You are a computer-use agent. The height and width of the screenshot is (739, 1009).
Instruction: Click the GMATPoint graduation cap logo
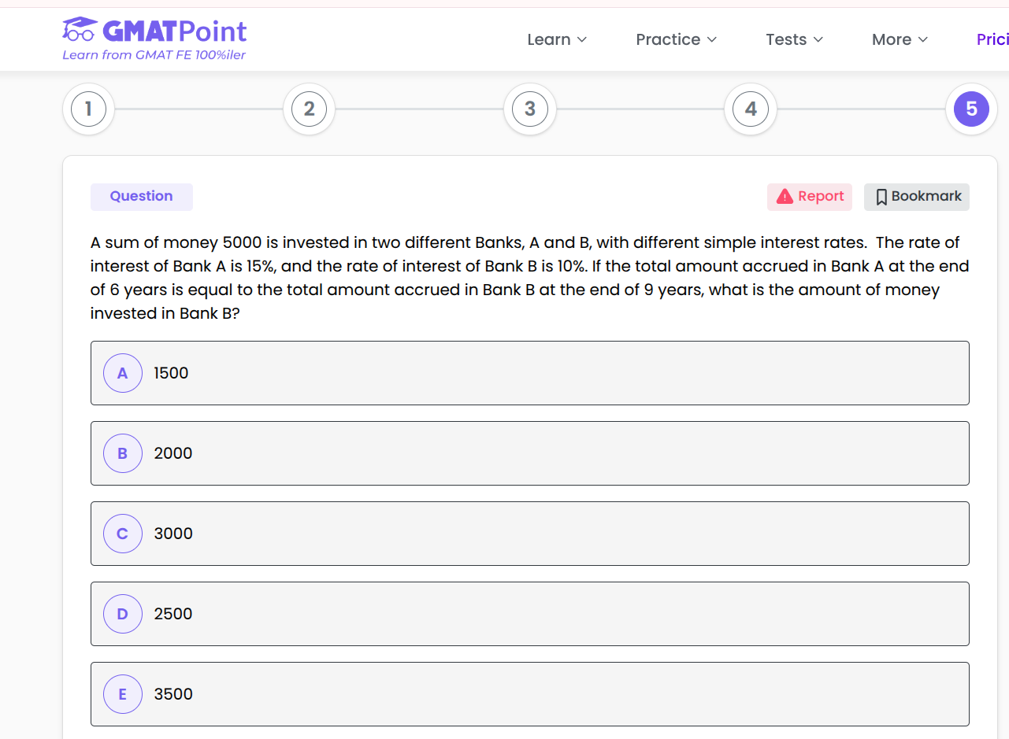(80, 30)
